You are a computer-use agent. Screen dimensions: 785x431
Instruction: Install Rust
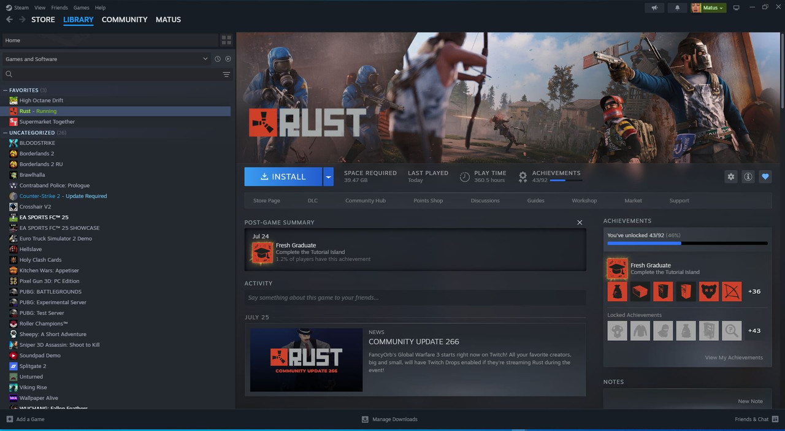[x=283, y=177]
